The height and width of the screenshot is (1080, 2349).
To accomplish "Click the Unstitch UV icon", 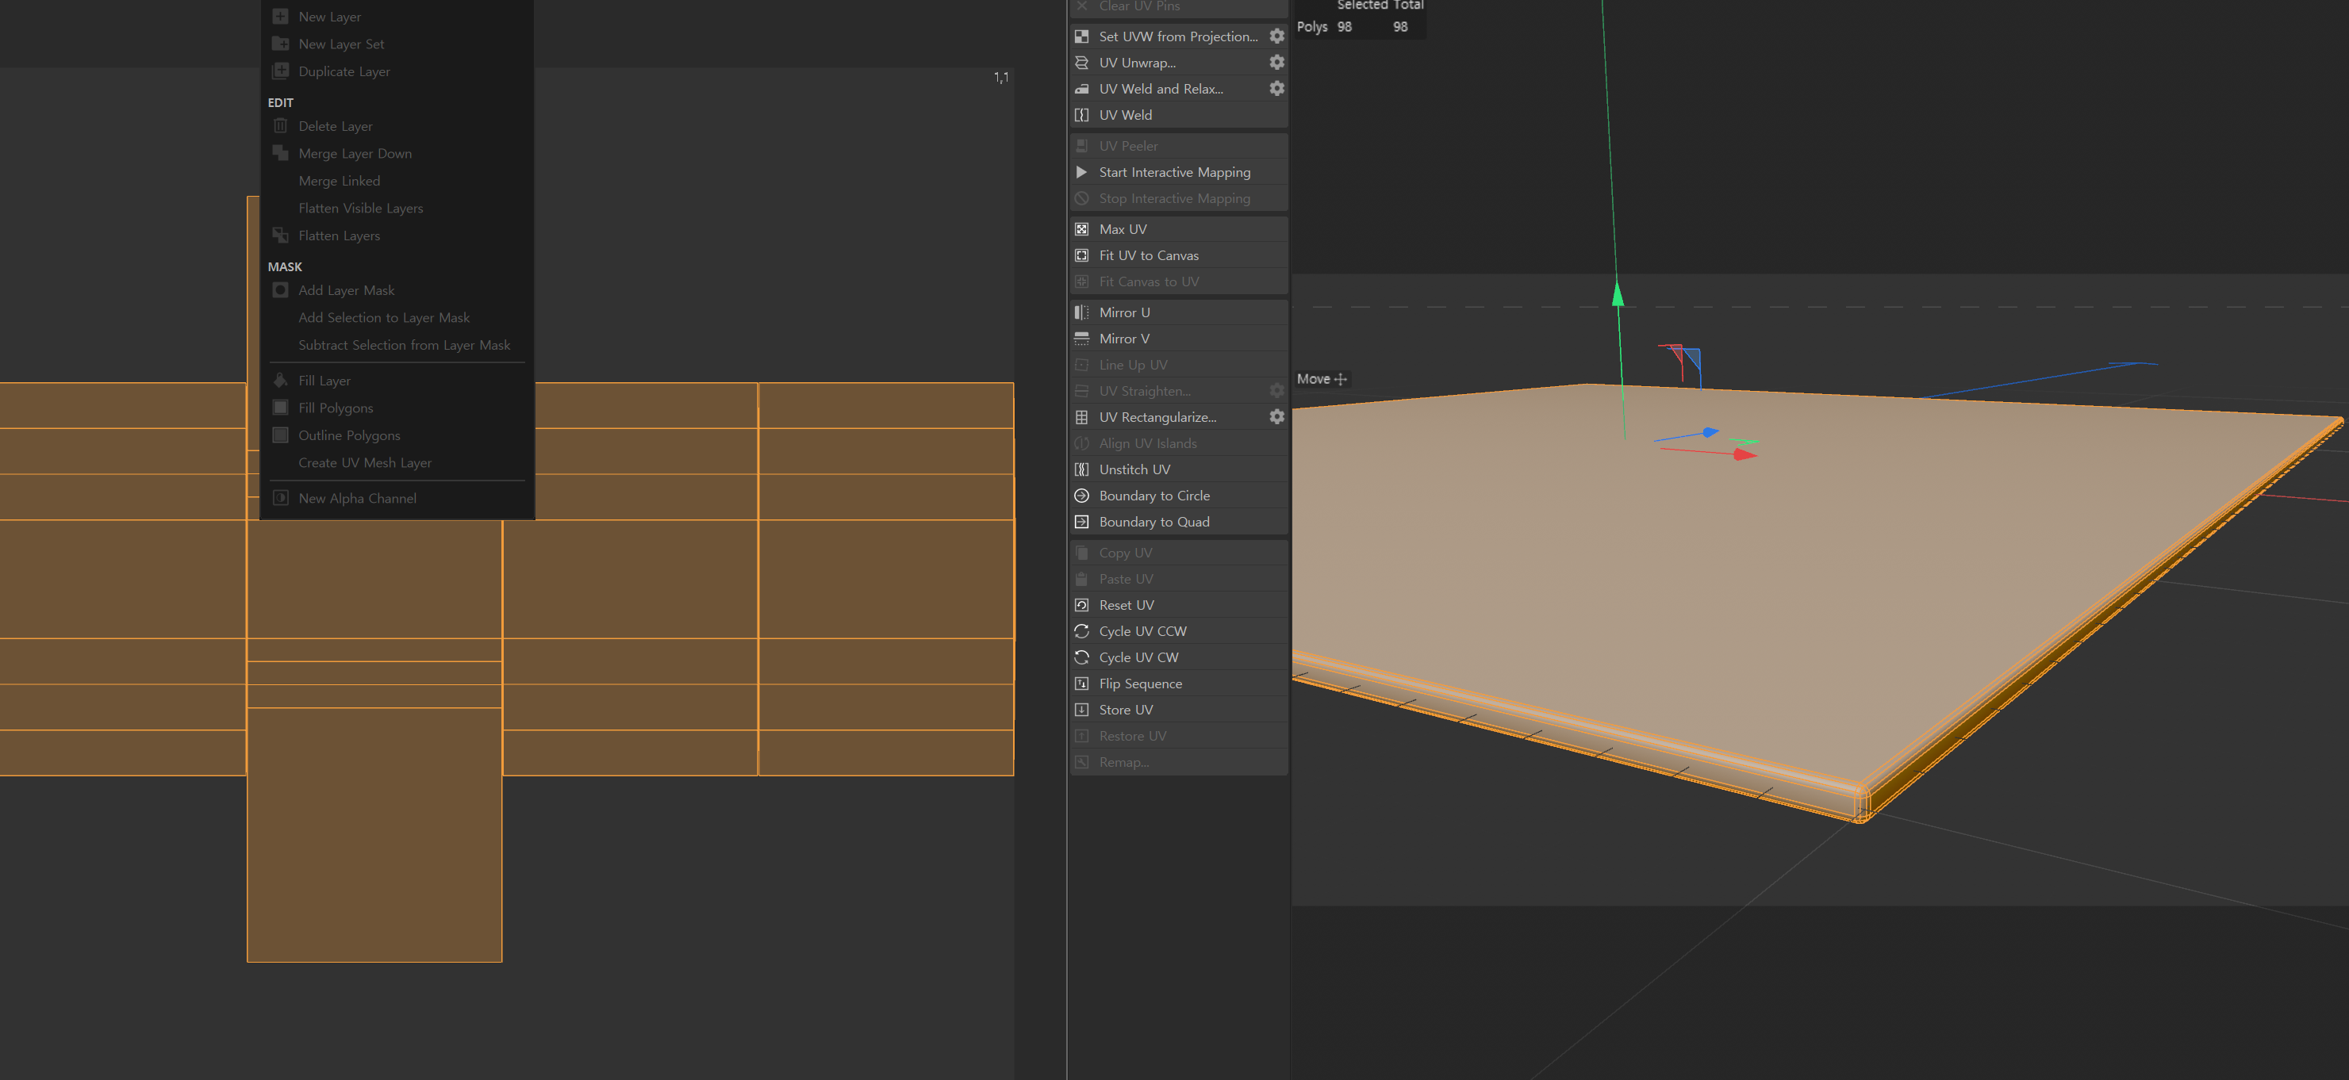I will (1081, 469).
